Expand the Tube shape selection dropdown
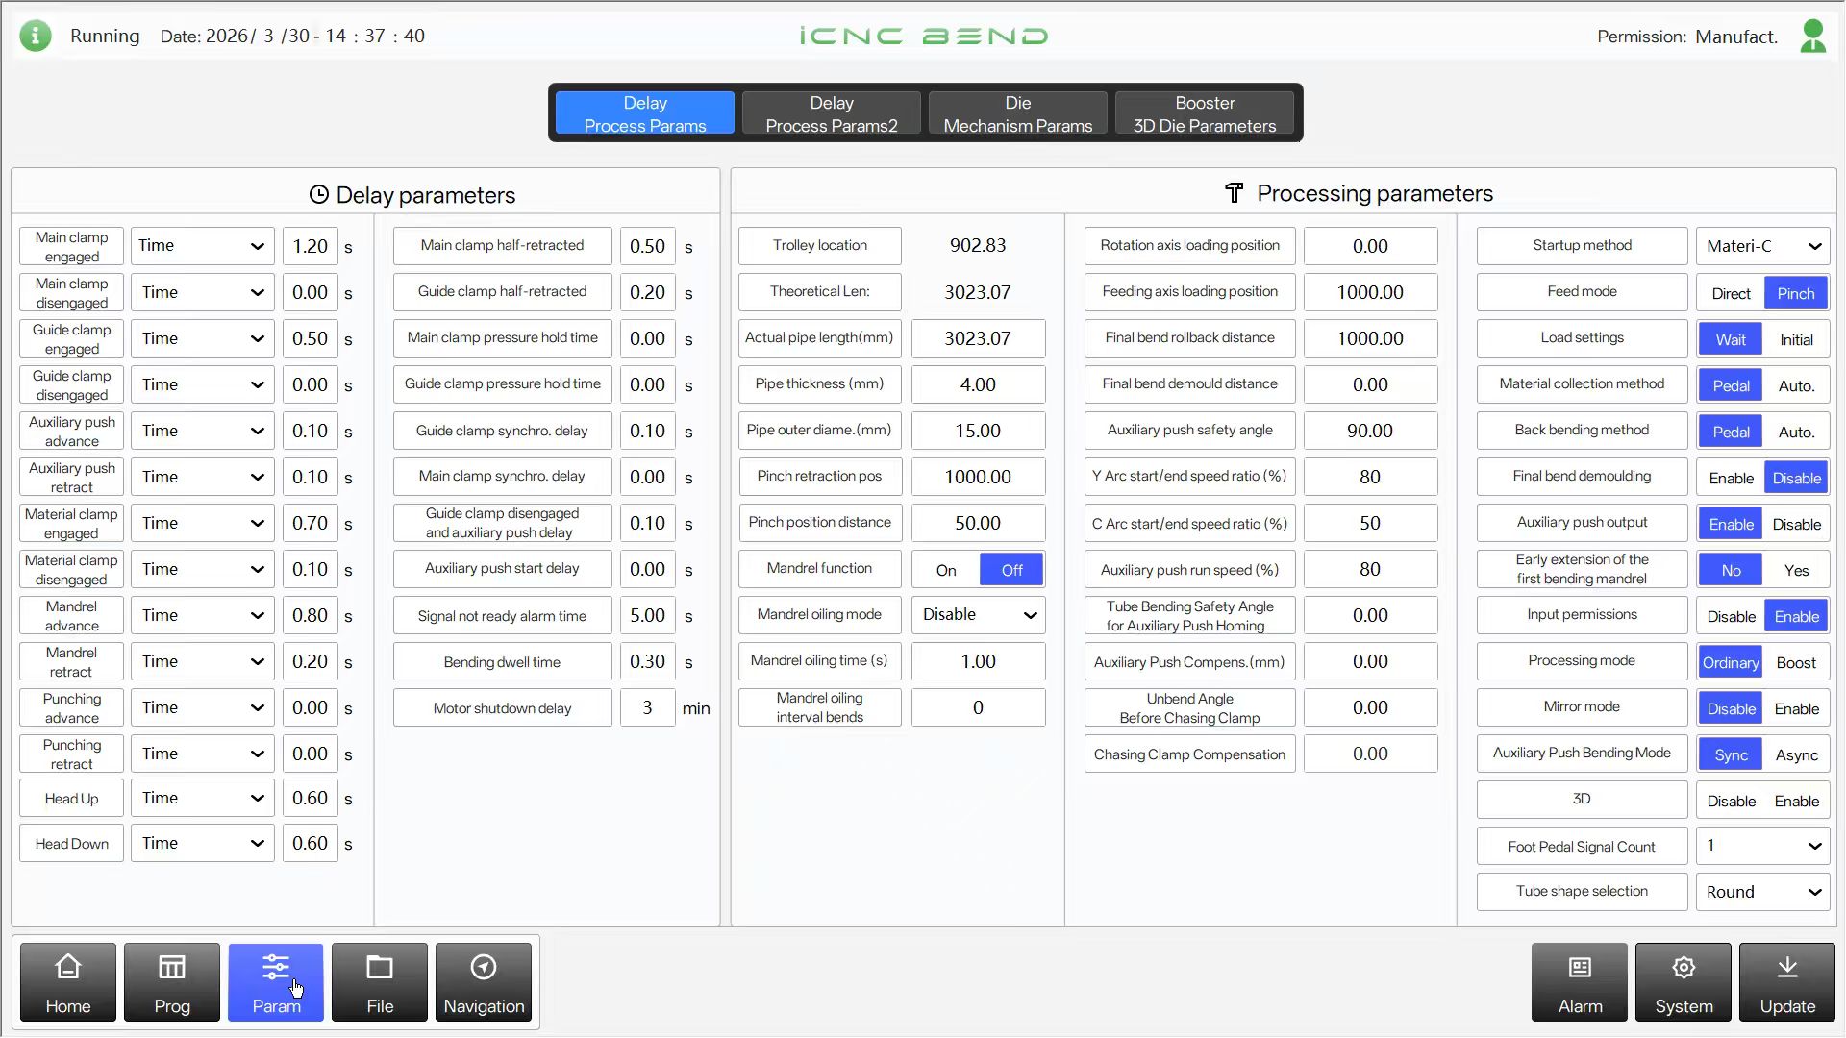This screenshot has height=1038, width=1846. click(1763, 892)
